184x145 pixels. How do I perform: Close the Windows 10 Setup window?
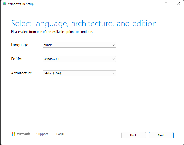click(x=178, y=4)
